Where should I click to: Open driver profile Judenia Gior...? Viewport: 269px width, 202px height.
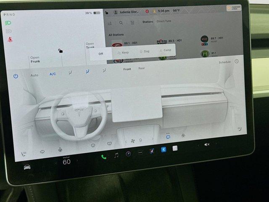[x=127, y=12]
